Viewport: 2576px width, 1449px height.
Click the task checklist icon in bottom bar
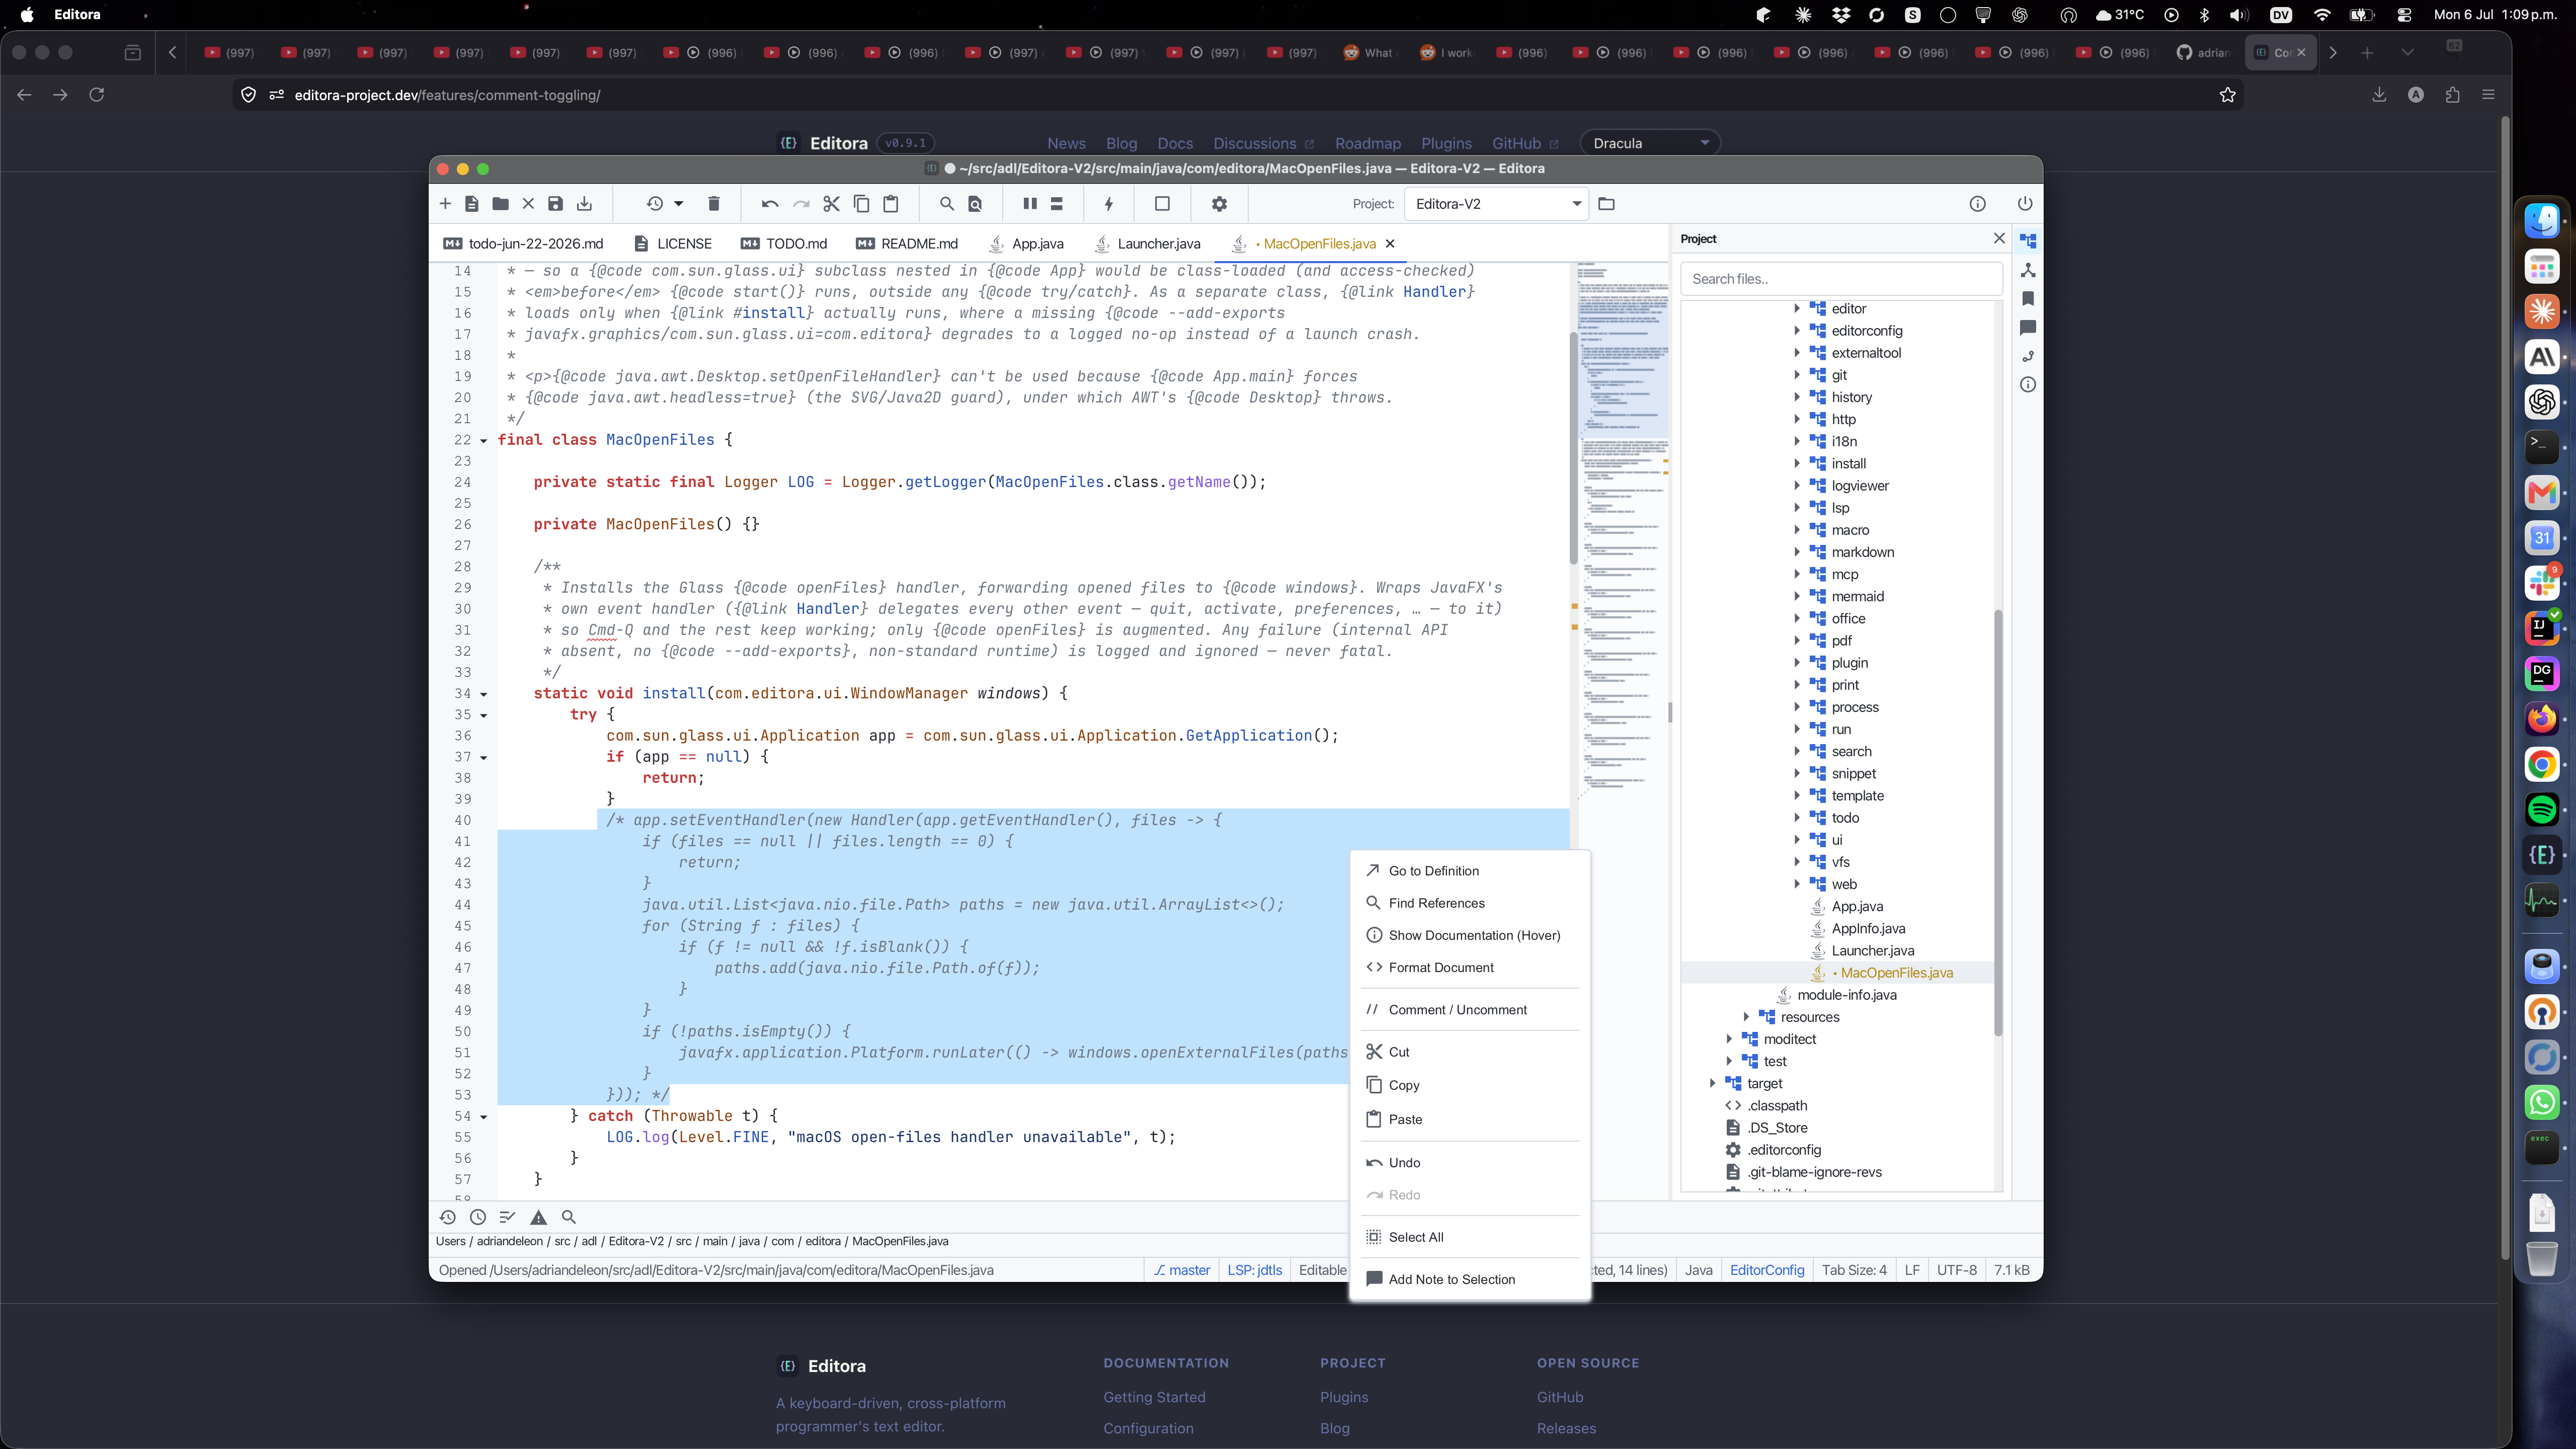click(508, 1218)
